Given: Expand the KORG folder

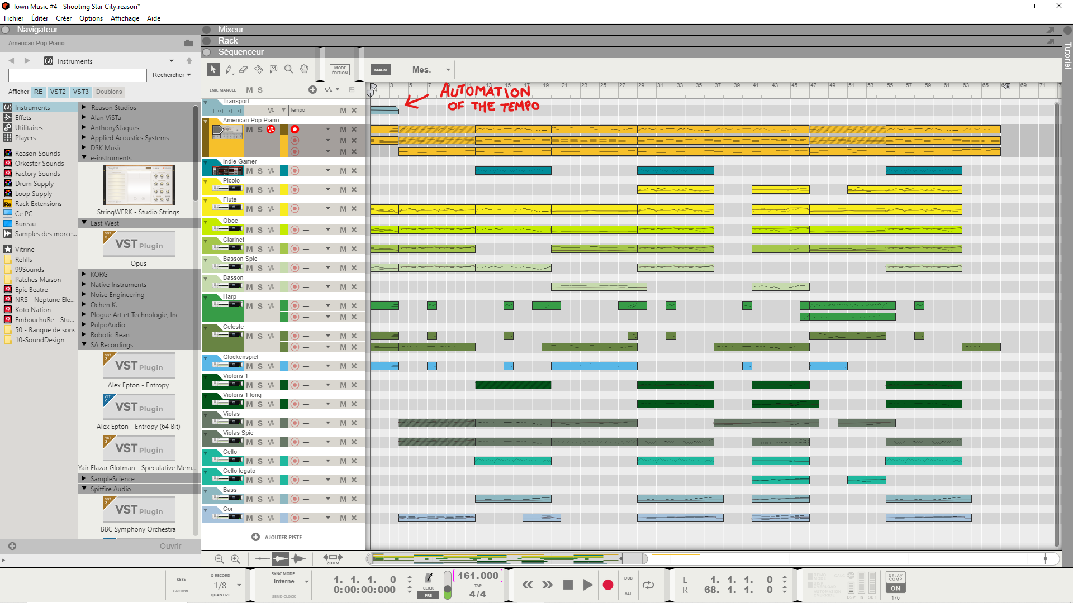Looking at the screenshot, I should click(x=84, y=274).
